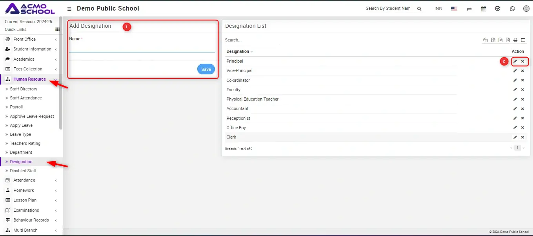Click the WhatsApp icon in header
Image resolution: width=533 pixels, height=236 pixels.
click(x=512, y=9)
